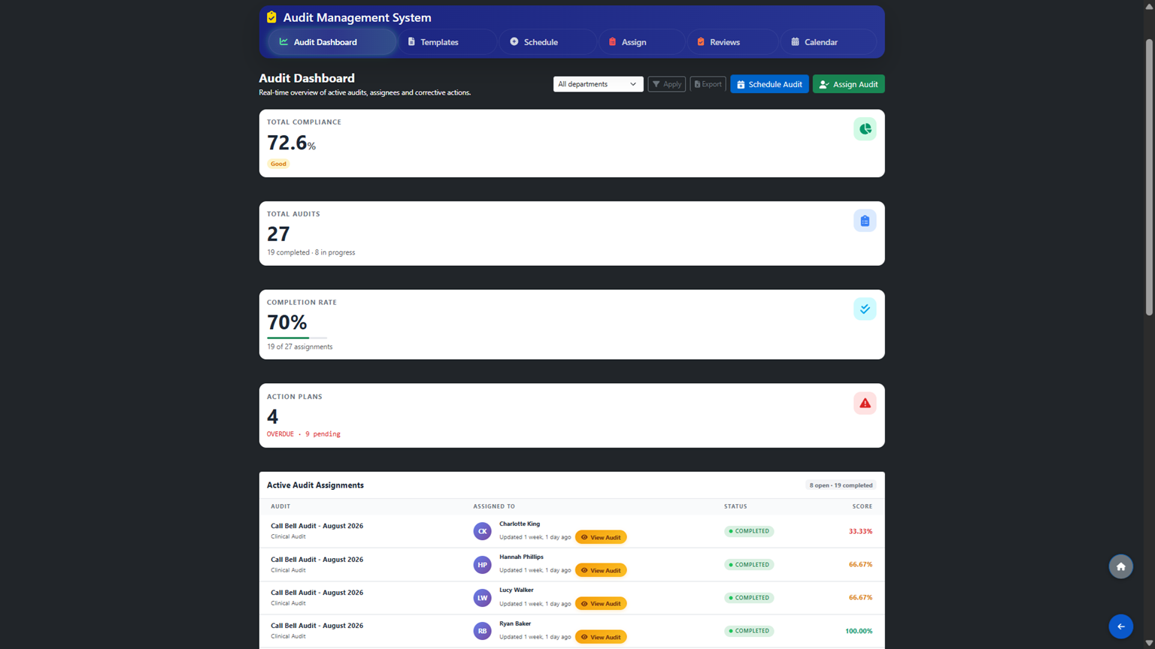This screenshot has height=649, width=1155.
Task: Open the Reviews tab
Action: [732, 42]
